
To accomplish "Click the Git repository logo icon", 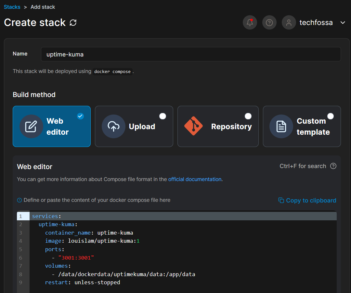I will (193, 126).
